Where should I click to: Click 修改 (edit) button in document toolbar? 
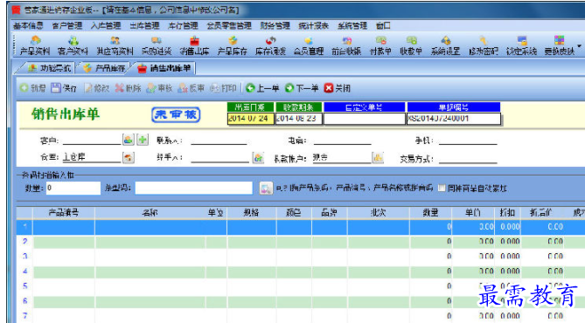(96, 88)
